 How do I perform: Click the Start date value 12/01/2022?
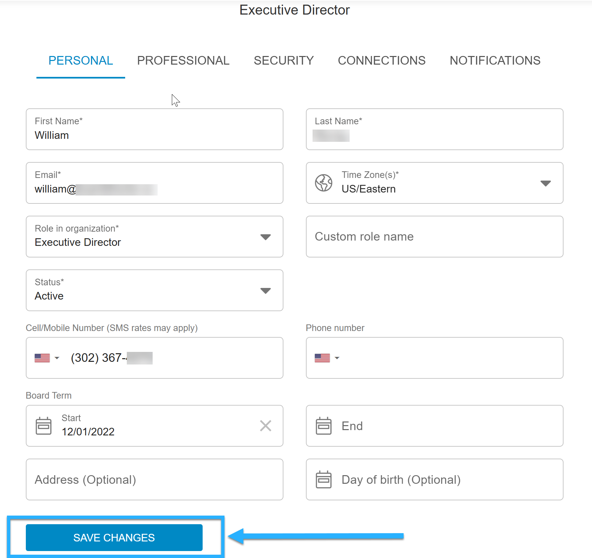click(x=88, y=432)
